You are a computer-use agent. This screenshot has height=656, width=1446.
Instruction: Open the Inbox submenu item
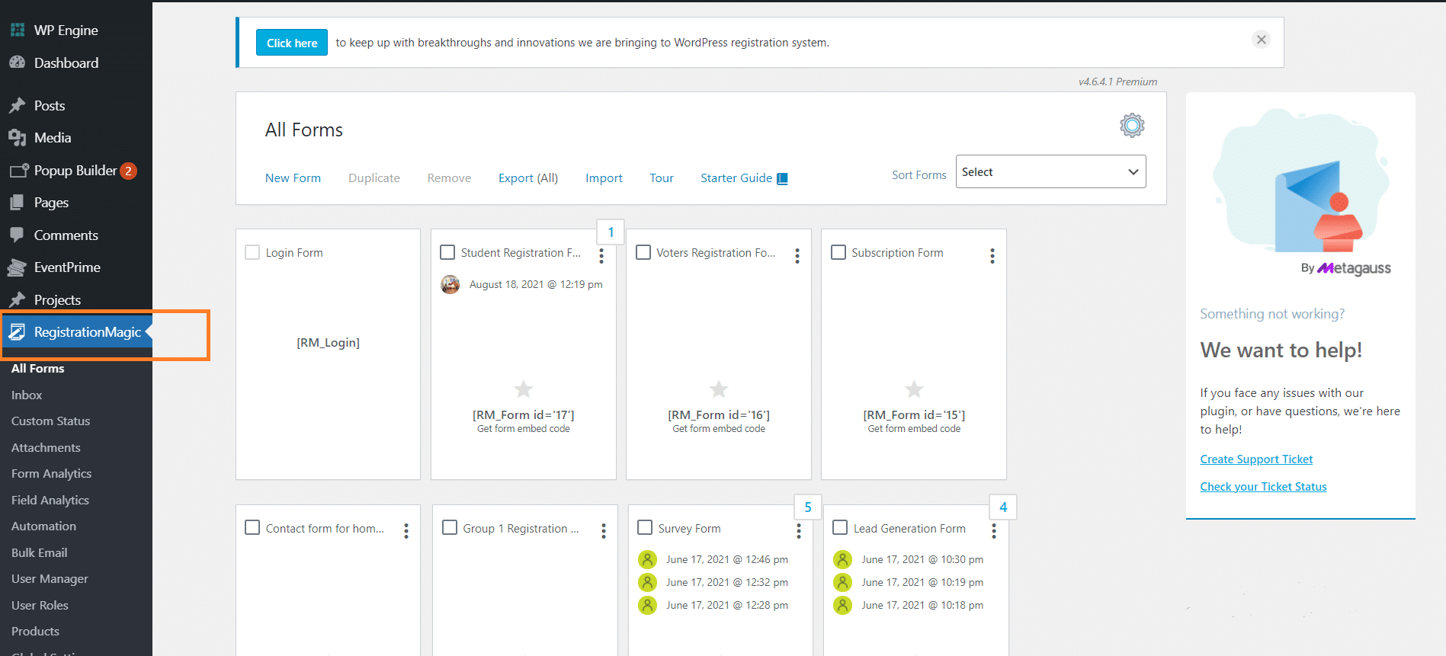[x=27, y=395]
